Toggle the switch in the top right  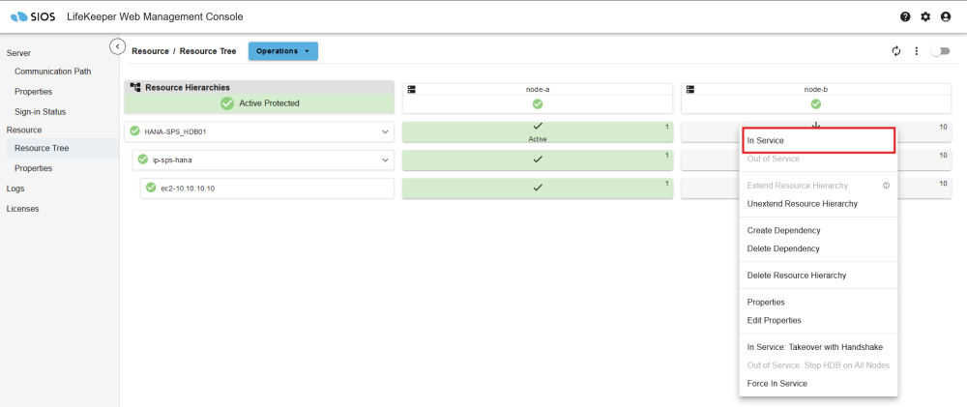pyautogui.click(x=939, y=51)
